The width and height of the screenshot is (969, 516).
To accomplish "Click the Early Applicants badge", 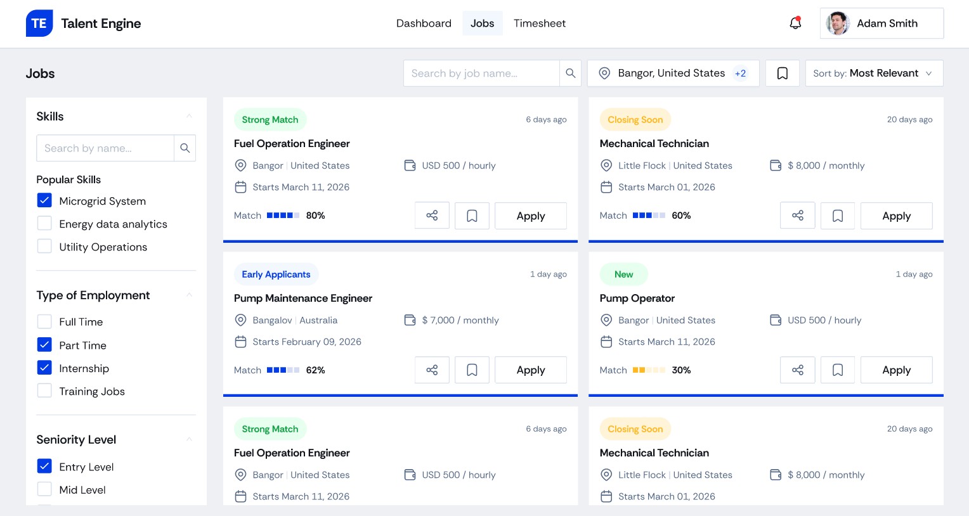I will [276, 274].
